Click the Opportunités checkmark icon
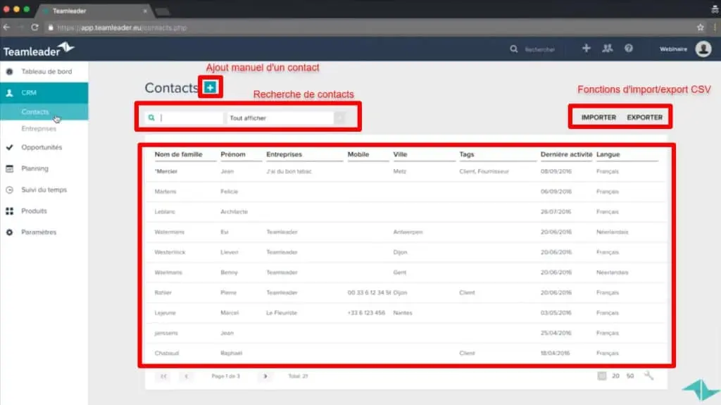The height and width of the screenshot is (405, 721). [x=9, y=147]
